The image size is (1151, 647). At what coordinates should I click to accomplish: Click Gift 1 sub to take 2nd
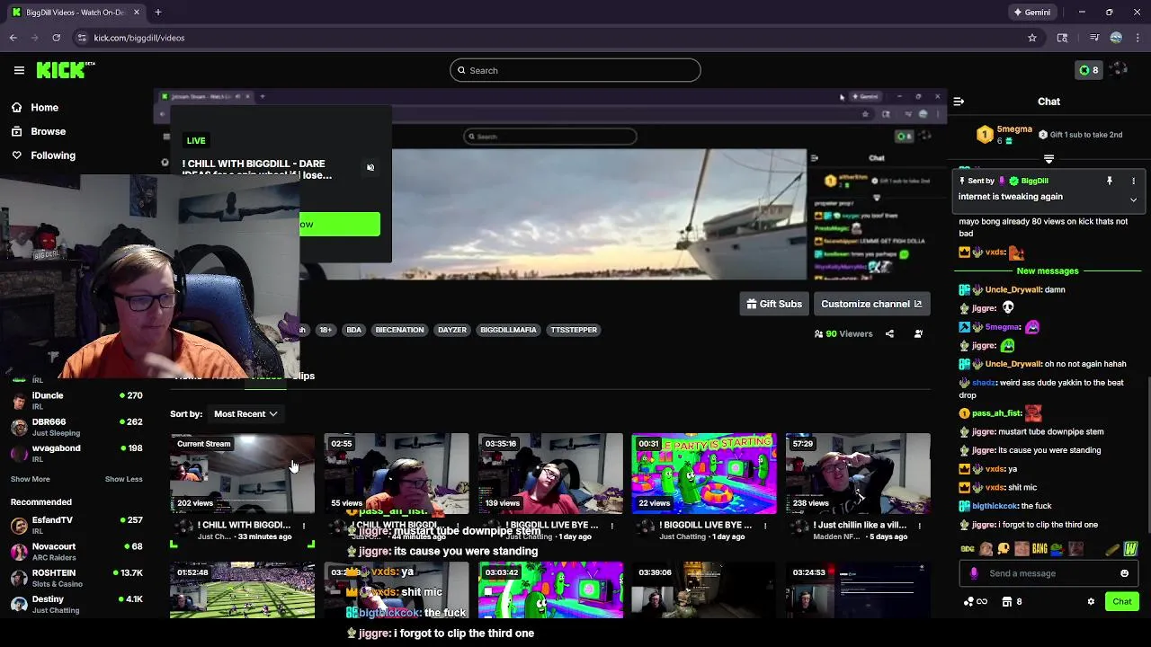[x=1080, y=135]
